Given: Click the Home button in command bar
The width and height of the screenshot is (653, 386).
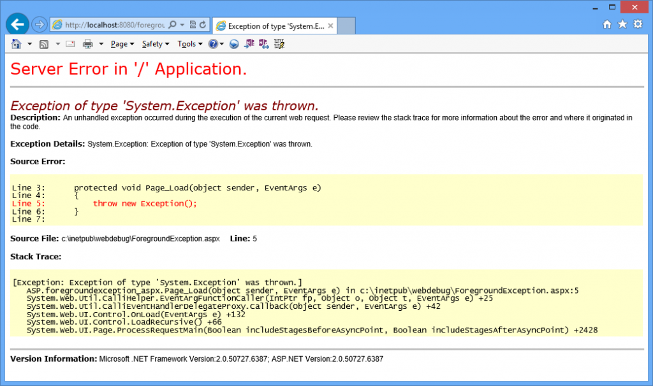Looking at the screenshot, I should [16, 44].
